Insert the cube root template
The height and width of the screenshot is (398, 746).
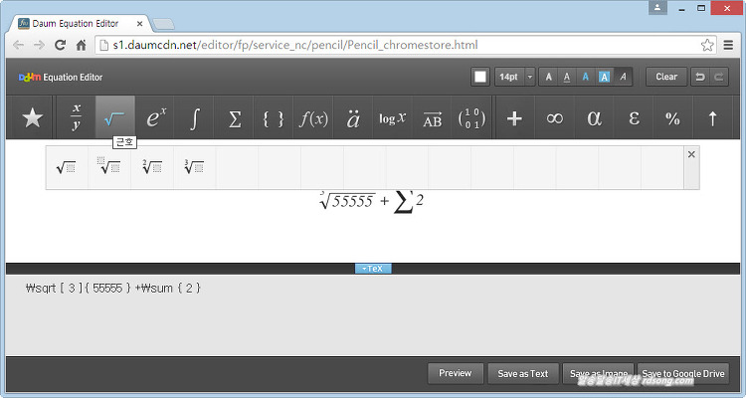pos(194,167)
